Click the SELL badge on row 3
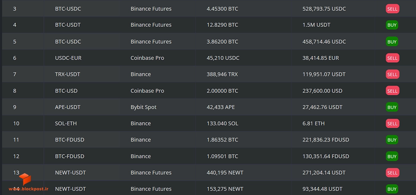Viewport: 416px width, 195px height. click(x=392, y=9)
